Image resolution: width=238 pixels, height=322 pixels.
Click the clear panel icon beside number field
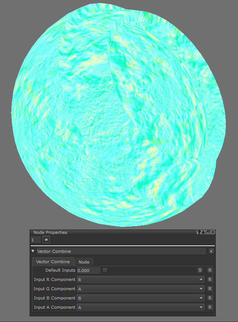pyautogui.click(x=46, y=240)
